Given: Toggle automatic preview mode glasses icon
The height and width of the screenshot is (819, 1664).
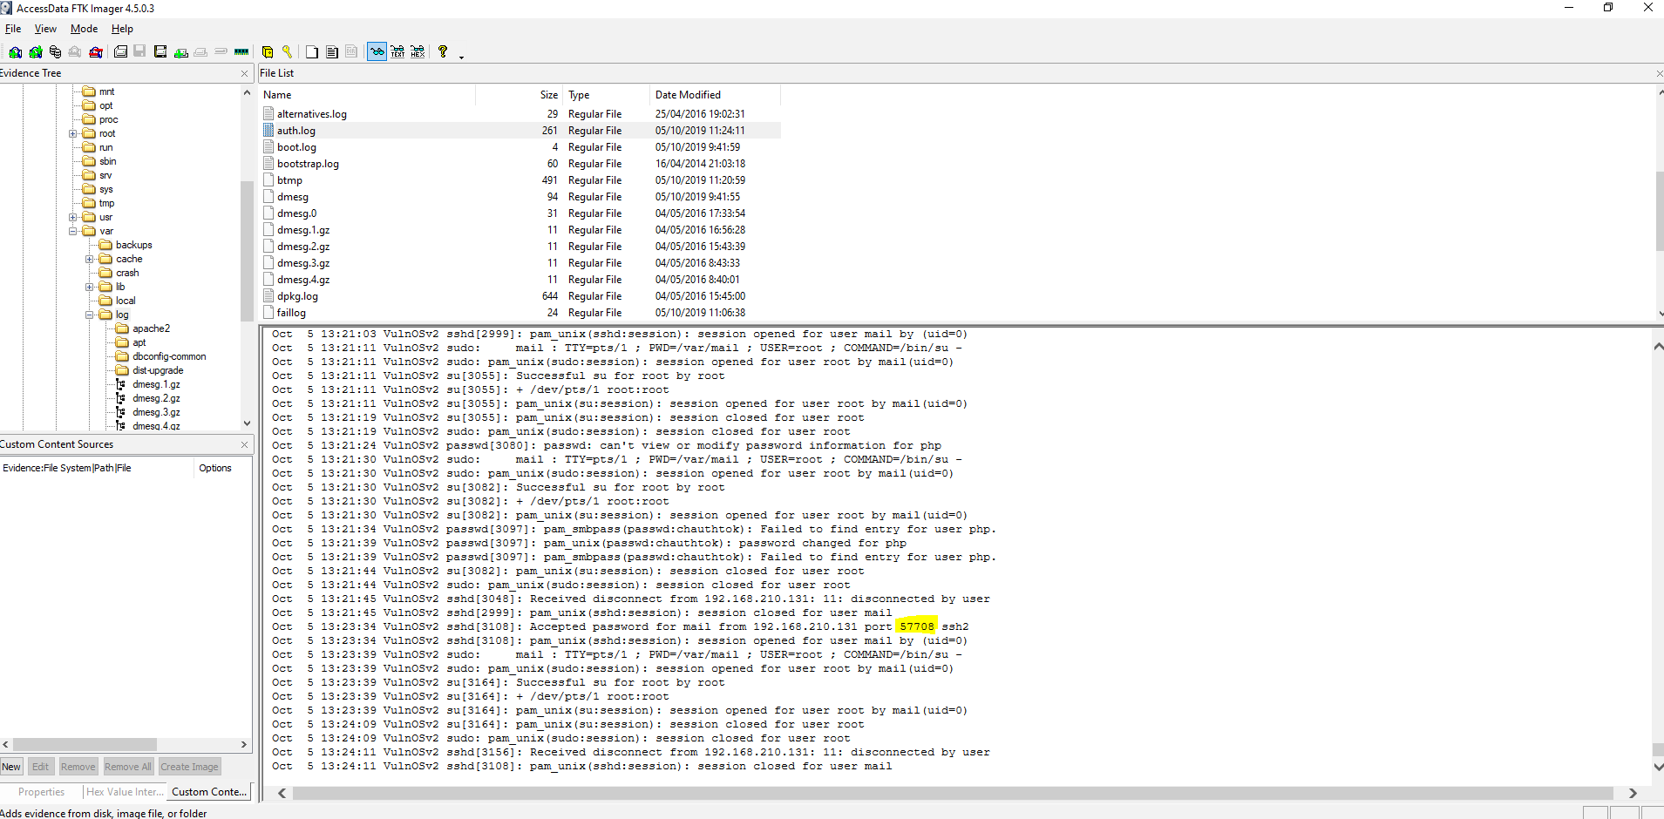Looking at the screenshot, I should click(377, 52).
